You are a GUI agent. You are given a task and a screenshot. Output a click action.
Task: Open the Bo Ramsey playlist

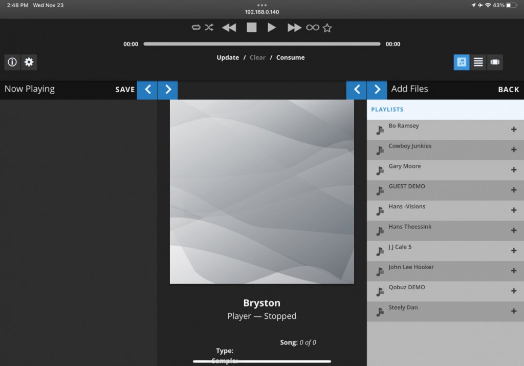445,130
